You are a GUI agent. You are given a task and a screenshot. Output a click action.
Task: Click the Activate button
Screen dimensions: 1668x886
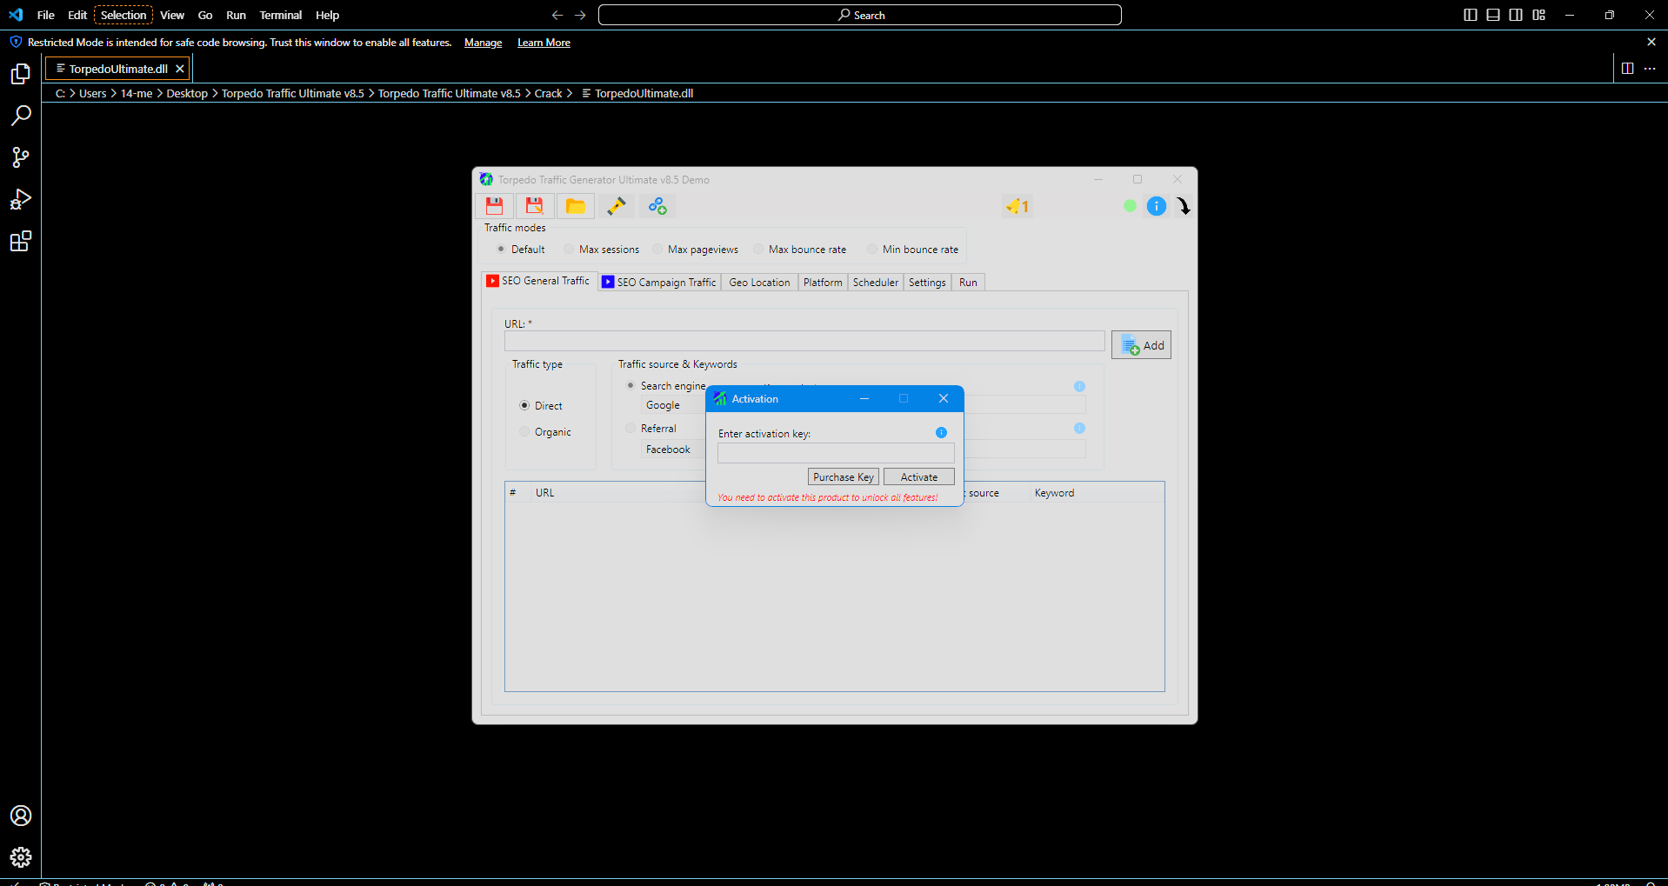tap(919, 477)
